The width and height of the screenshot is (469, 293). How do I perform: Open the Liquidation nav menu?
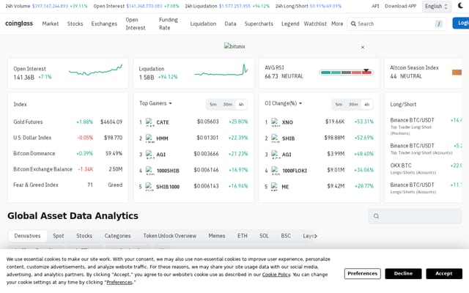(203, 23)
